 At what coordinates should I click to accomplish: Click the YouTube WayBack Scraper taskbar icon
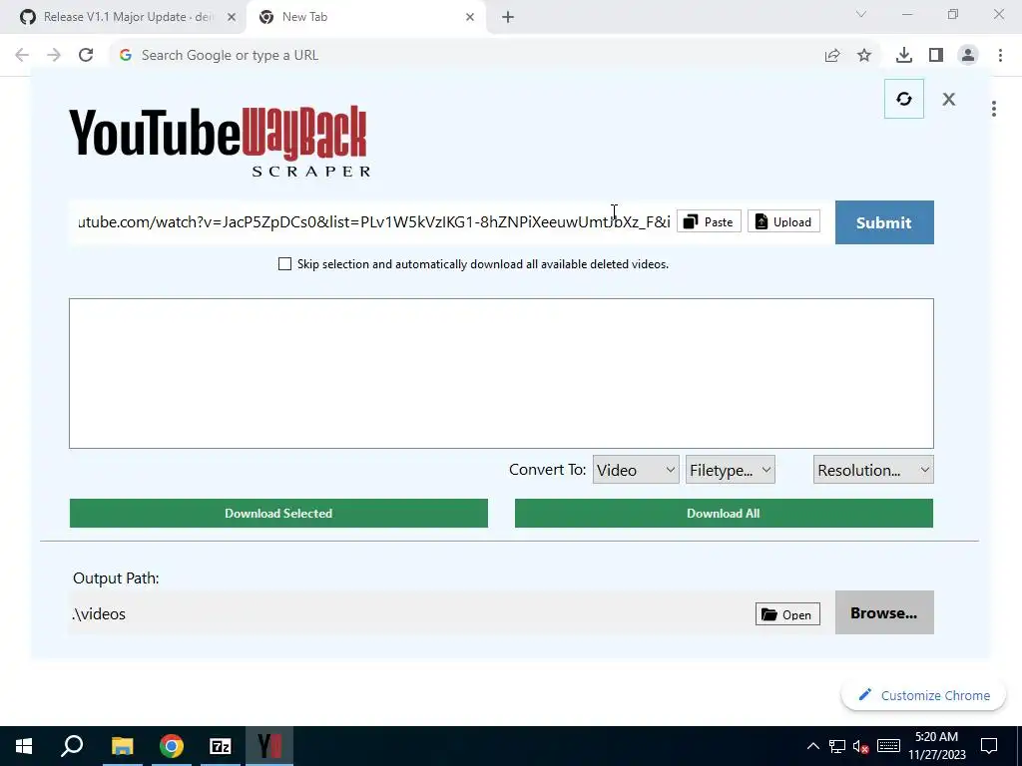pos(269,746)
